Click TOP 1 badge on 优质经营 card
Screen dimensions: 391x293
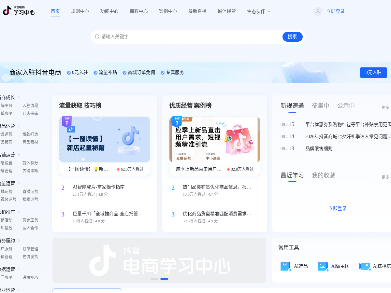[177, 122]
